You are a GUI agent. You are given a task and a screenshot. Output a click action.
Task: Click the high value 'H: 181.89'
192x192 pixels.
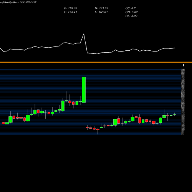coord(101,8)
